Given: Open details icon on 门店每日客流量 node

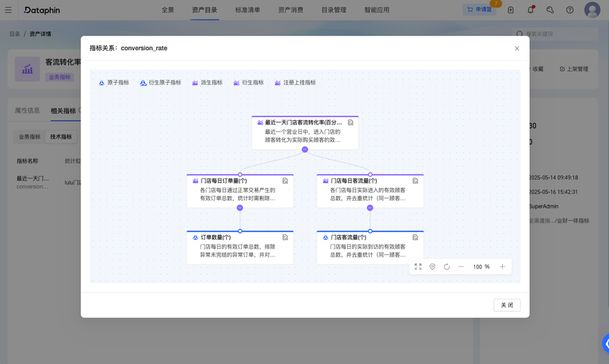Looking at the screenshot, I should tap(415, 181).
